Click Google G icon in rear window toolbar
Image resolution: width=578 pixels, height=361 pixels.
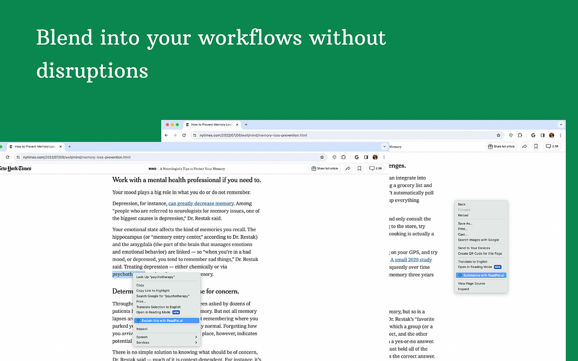[x=533, y=135]
